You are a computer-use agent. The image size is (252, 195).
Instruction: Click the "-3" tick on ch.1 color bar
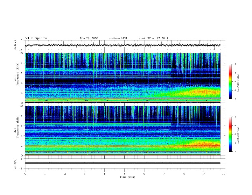point(234,64)
